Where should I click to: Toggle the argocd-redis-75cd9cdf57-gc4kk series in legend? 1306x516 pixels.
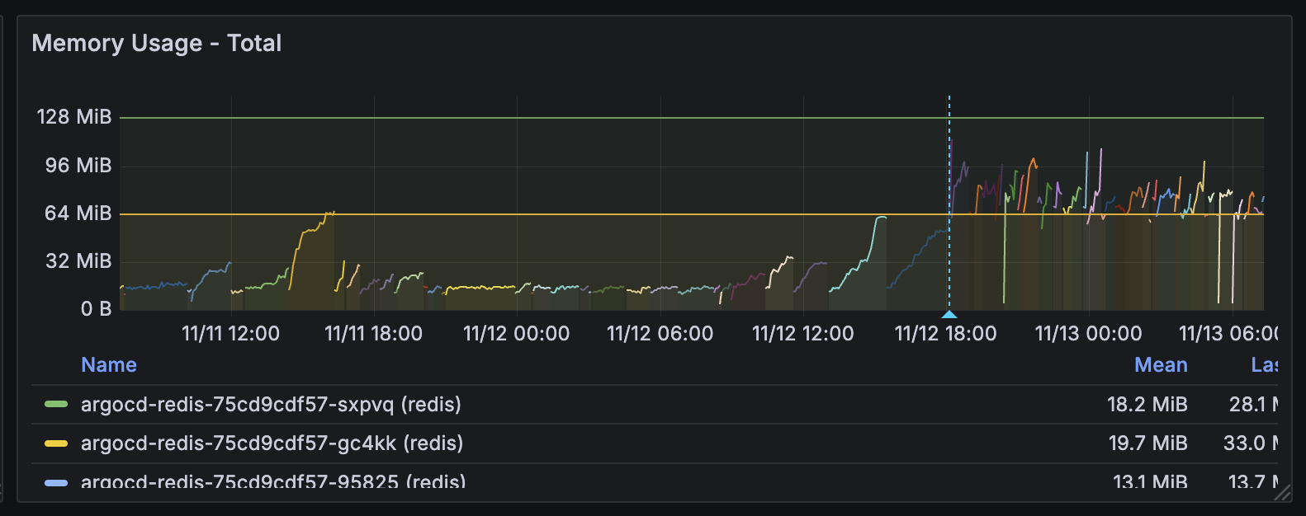click(x=272, y=443)
